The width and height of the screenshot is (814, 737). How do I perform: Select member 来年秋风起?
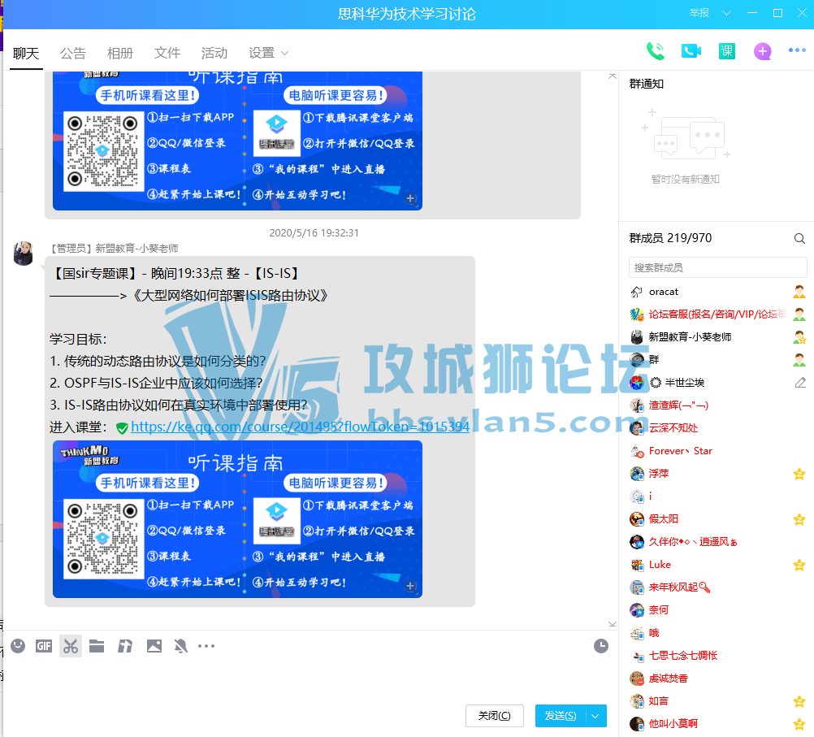(717, 587)
